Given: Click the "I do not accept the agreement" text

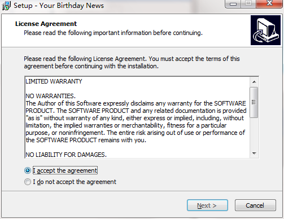Looking at the screenshot, I should pyautogui.click(x=75, y=182).
